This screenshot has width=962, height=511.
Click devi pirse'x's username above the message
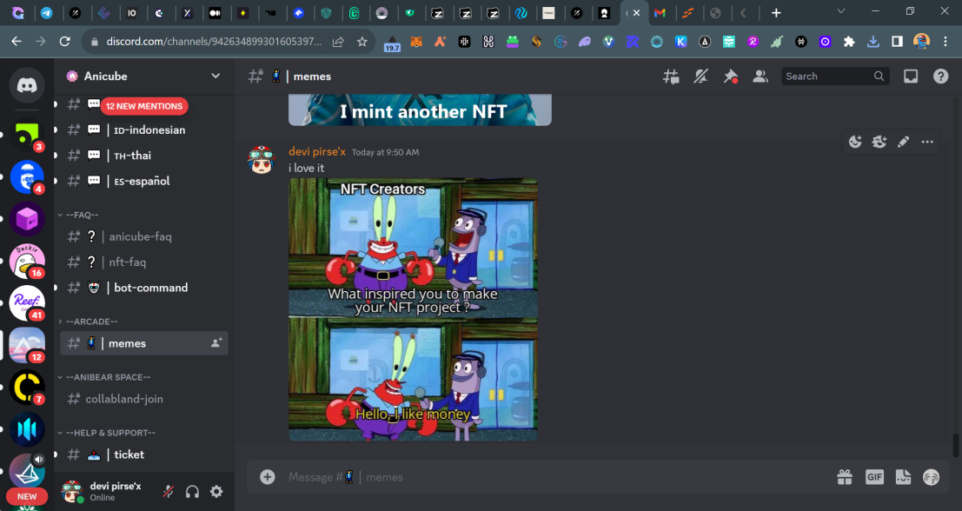pyautogui.click(x=316, y=151)
